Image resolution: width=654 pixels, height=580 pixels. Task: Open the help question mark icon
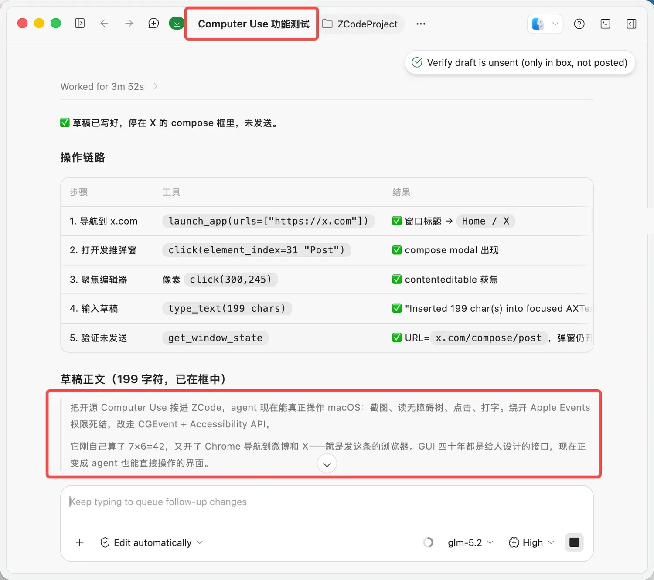[x=579, y=24]
